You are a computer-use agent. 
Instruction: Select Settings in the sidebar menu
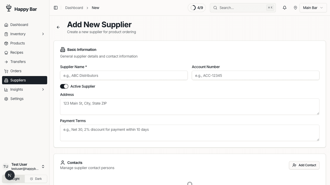(x=17, y=99)
